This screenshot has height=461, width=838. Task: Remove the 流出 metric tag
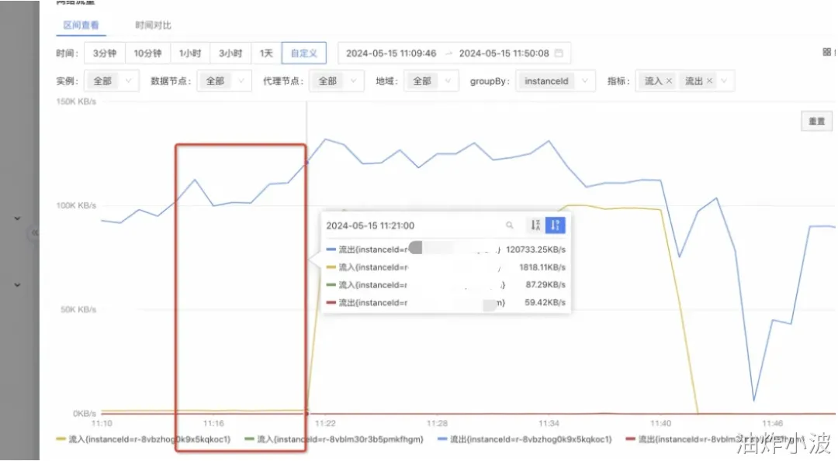[x=709, y=81]
